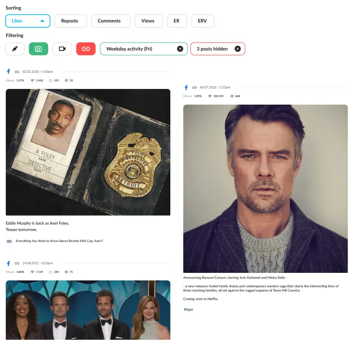Sort posts by Comments
The image size is (352, 340).
(x=109, y=21)
